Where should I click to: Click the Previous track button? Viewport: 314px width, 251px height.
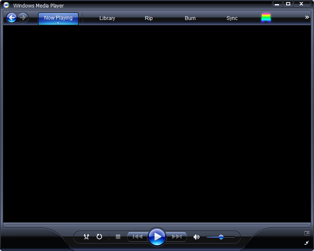pos(137,237)
